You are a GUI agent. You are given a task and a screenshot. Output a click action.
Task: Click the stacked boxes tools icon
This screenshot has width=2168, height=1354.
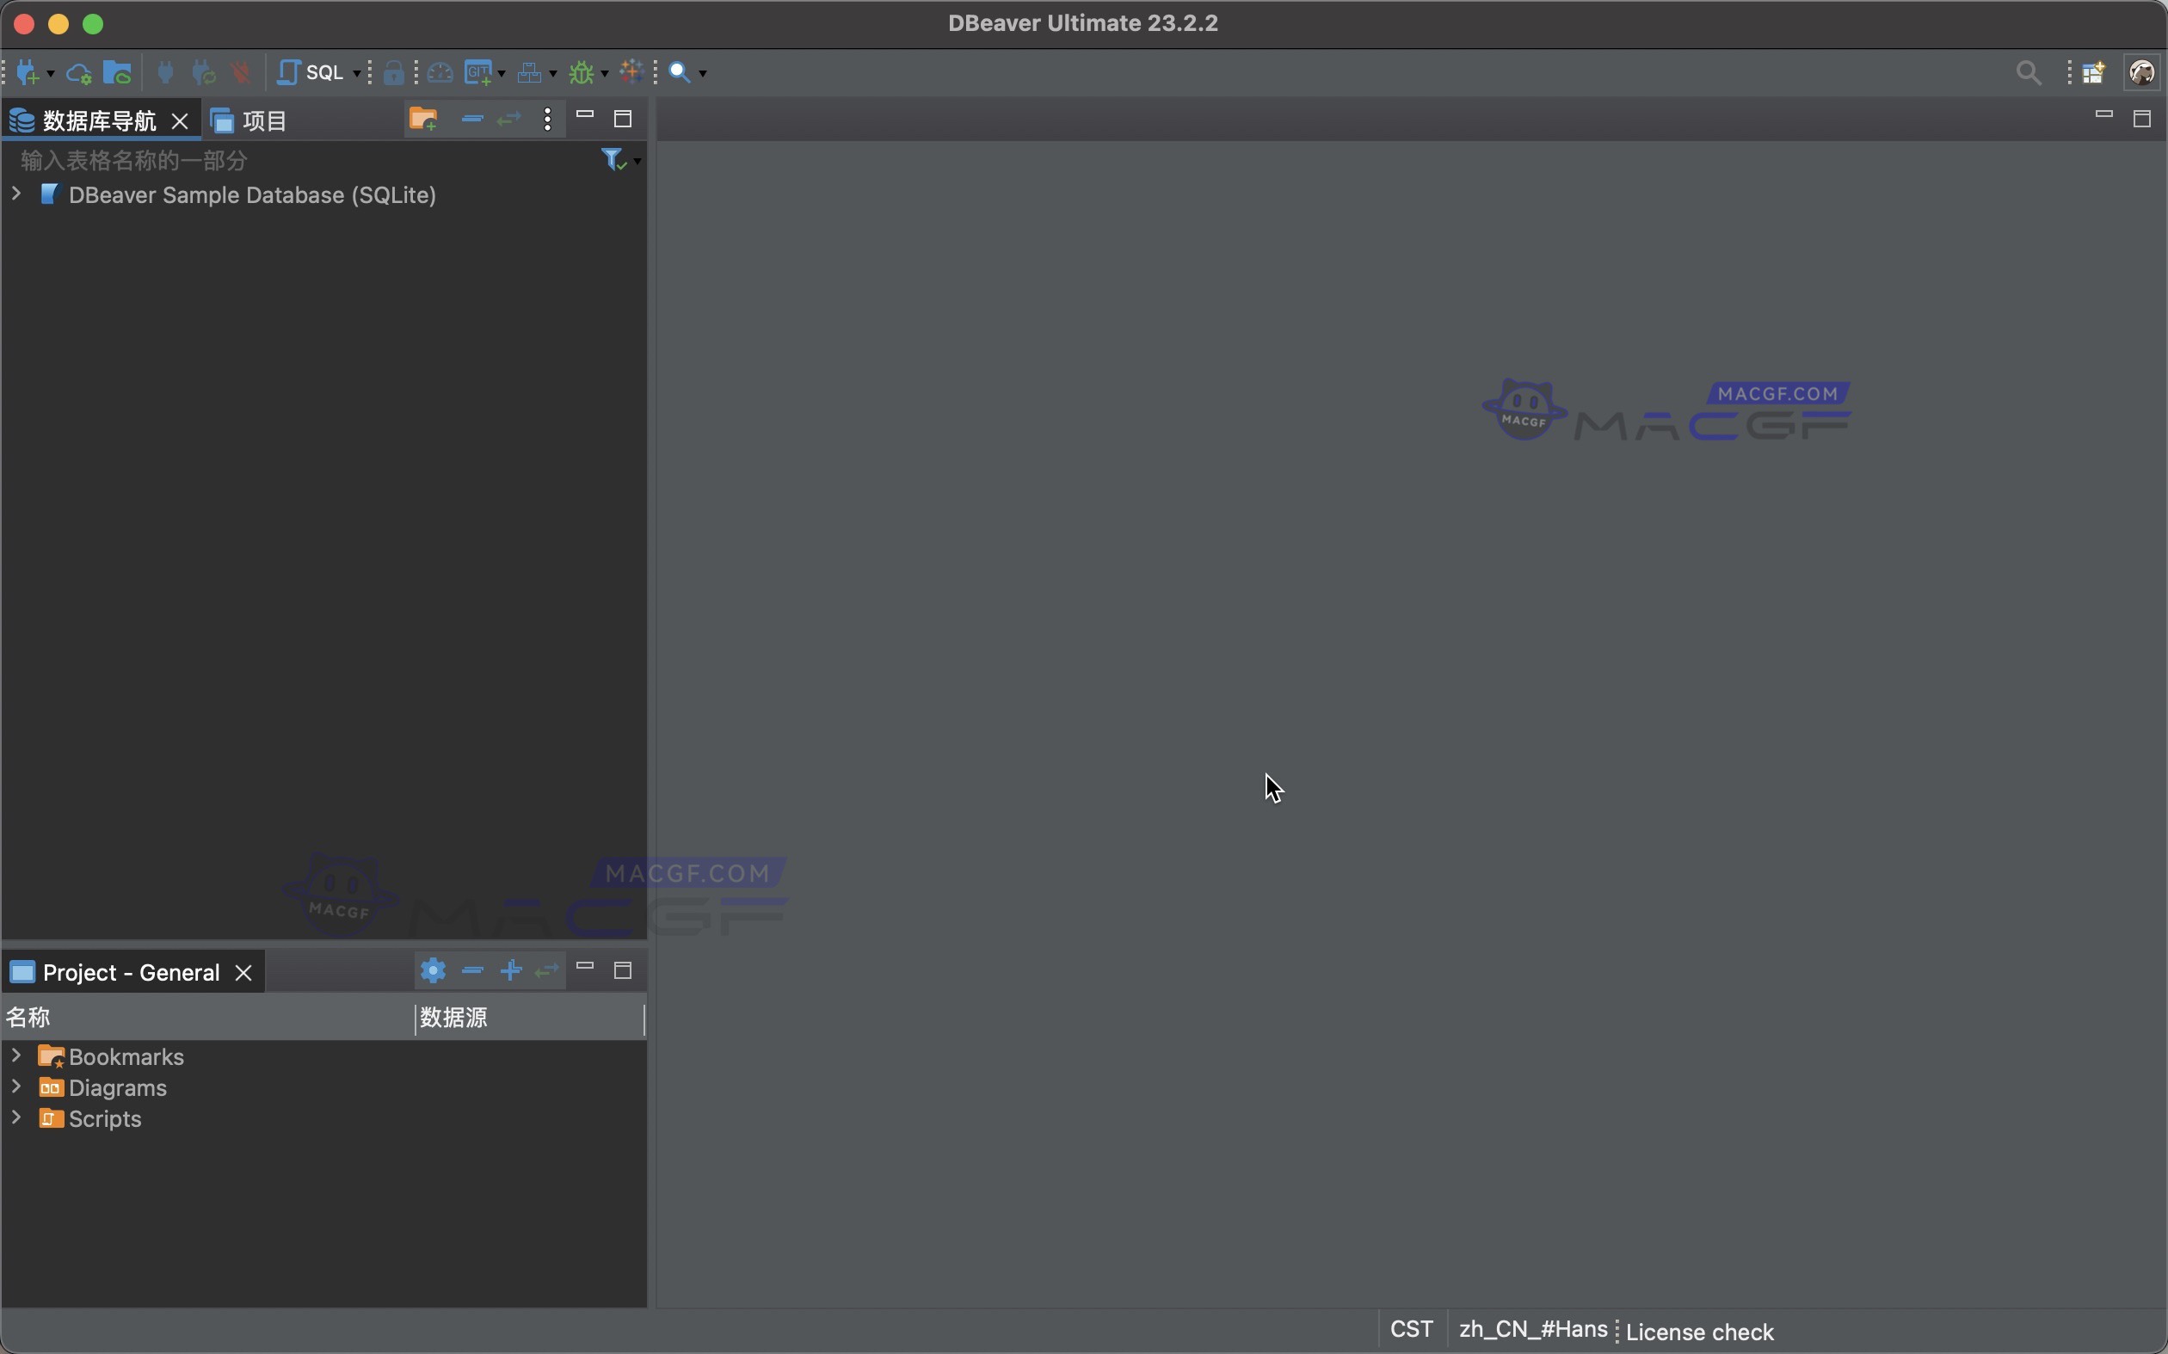coord(530,72)
